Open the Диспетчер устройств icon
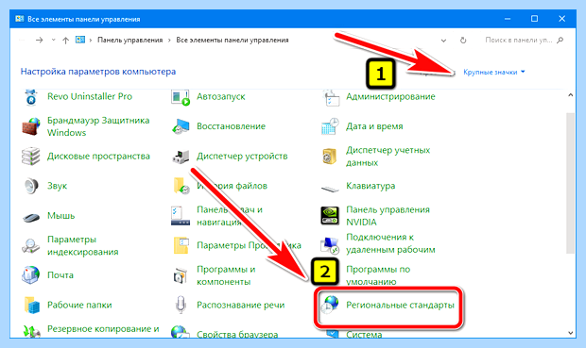Image resolution: width=586 pixels, height=348 pixels. (x=181, y=157)
